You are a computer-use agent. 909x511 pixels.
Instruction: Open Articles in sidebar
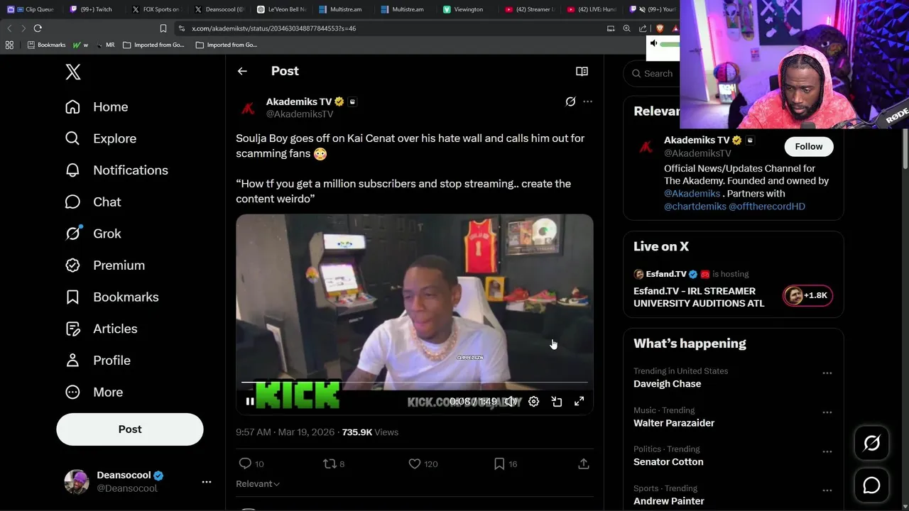pos(101,329)
